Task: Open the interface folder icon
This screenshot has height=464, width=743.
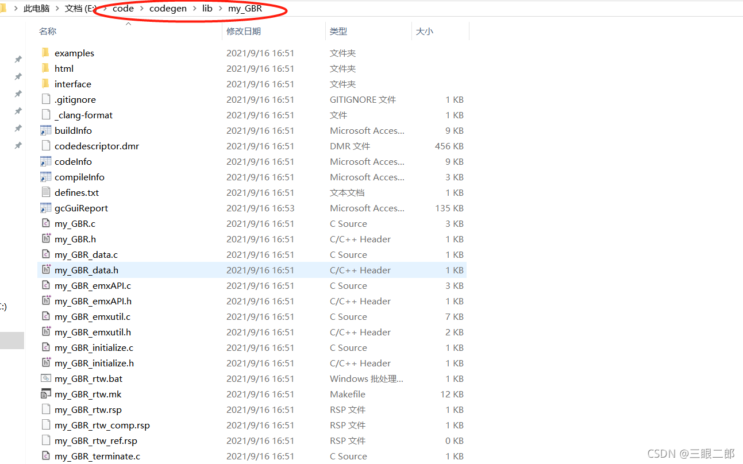Action: coord(46,84)
